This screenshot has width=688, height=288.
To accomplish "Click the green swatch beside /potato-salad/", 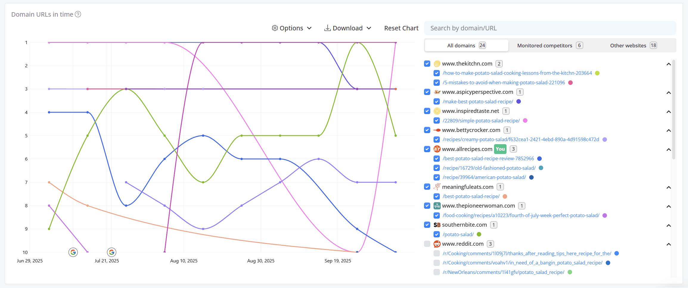I will point(479,234).
